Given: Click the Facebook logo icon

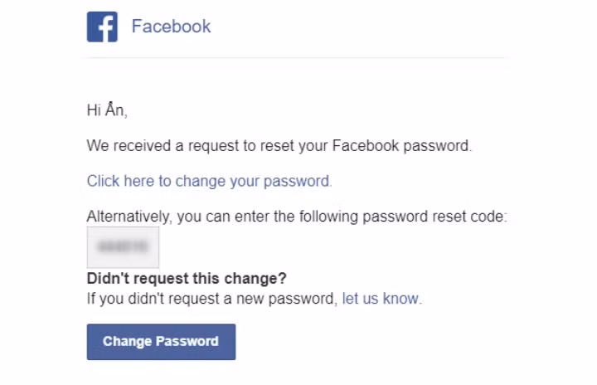Looking at the screenshot, I should tap(102, 27).
